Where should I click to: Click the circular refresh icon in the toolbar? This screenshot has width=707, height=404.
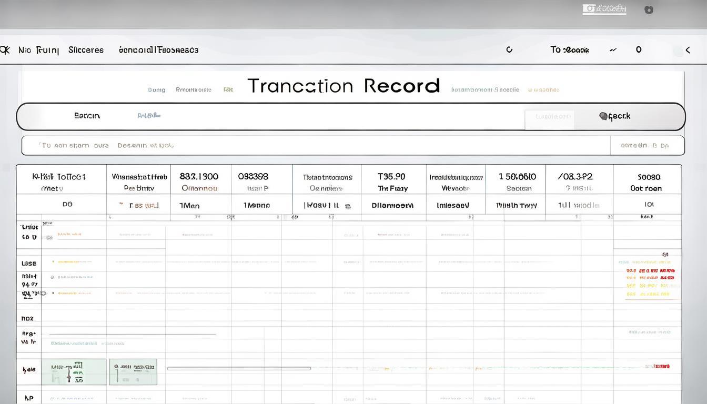click(509, 50)
